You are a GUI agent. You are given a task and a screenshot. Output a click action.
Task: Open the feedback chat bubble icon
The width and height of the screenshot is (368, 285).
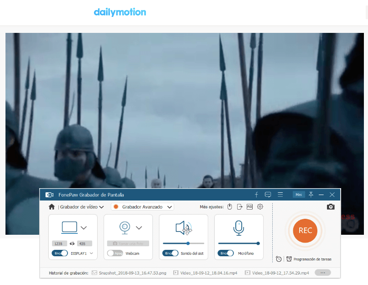pos(268,195)
